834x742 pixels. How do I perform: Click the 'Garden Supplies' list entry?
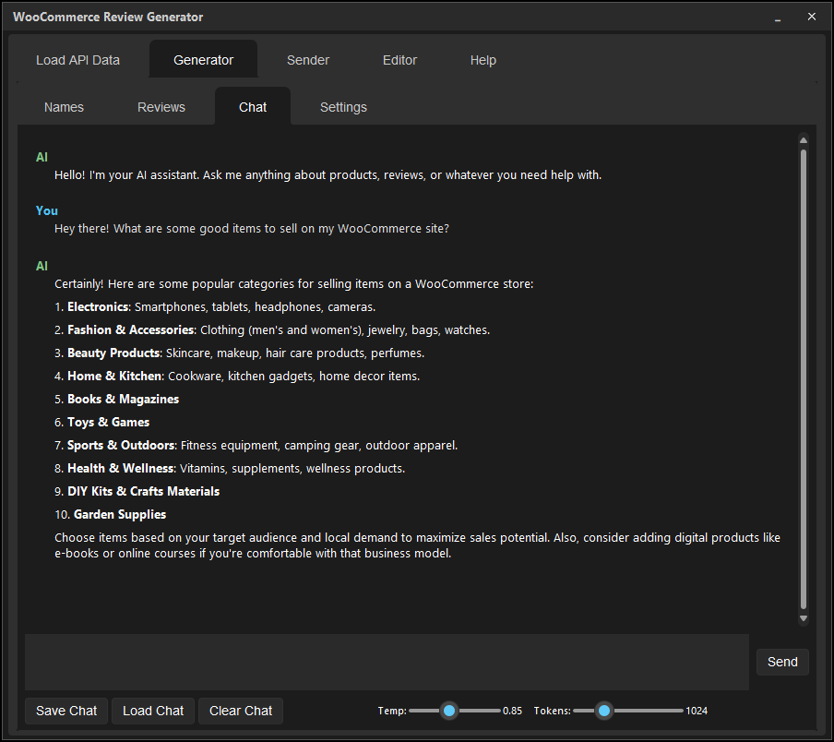tap(110, 514)
